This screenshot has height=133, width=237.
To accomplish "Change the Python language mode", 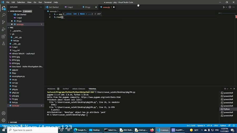I will [x=223, y=125].
